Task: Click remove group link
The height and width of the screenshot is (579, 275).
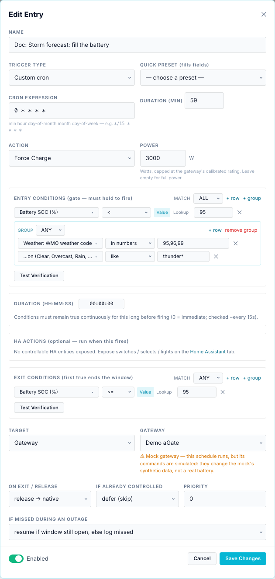Action: tap(241, 230)
